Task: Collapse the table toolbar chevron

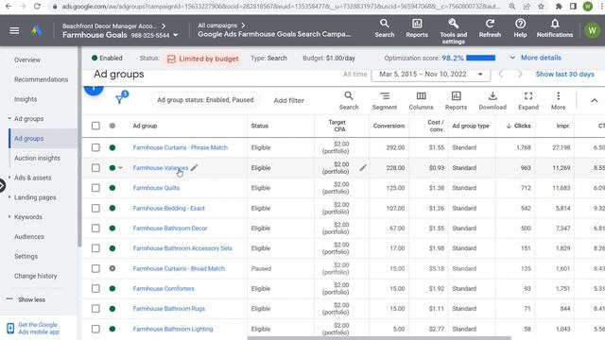Action: [x=595, y=101]
